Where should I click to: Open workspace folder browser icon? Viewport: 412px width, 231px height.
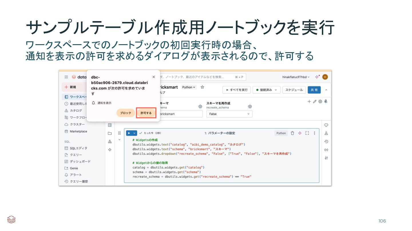click(110, 133)
